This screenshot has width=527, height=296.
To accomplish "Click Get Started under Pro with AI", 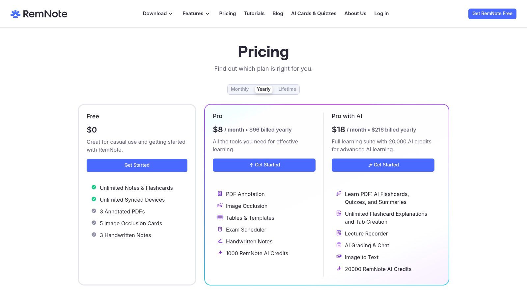I will tap(383, 165).
